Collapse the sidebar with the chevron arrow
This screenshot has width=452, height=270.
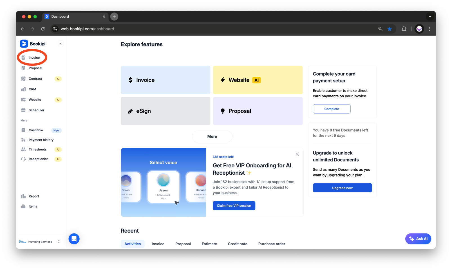click(61, 44)
